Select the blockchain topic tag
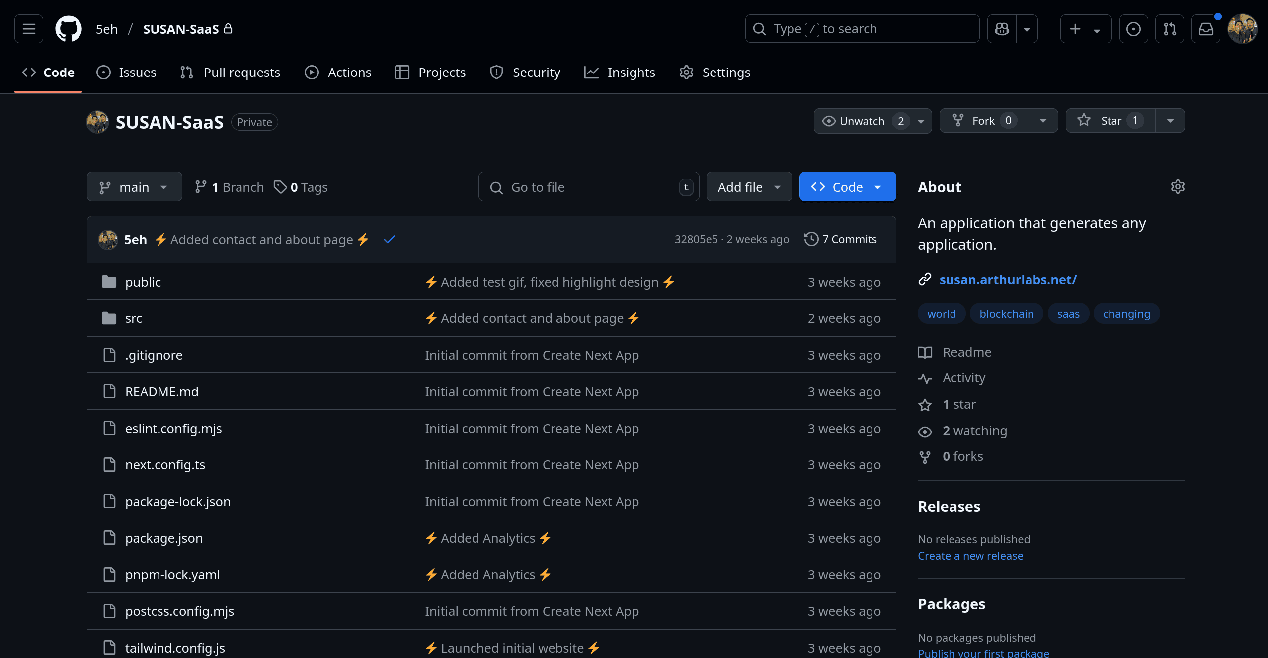The width and height of the screenshot is (1268, 658). pyautogui.click(x=1007, y=314)
